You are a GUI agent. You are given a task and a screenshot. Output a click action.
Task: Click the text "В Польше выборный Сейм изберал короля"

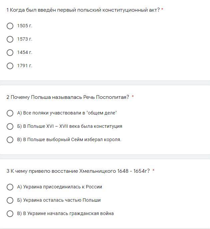click(x=69, y=140)
